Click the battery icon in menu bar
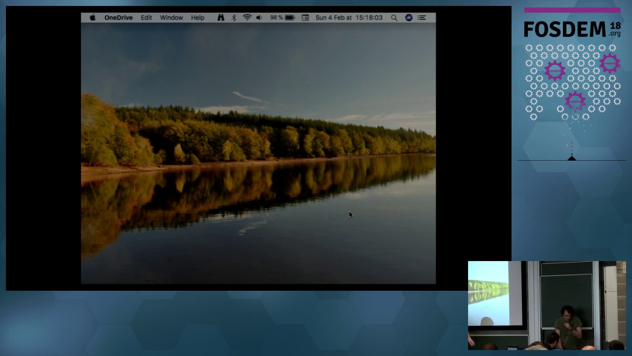The height and width of the screenshot is (356, 632). click(290, 17)
